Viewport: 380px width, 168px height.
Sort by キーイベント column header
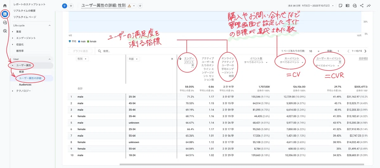click(292, 59)
